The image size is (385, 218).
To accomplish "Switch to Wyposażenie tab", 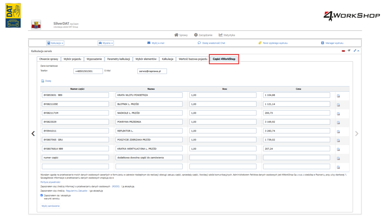I will pos(94,59).
